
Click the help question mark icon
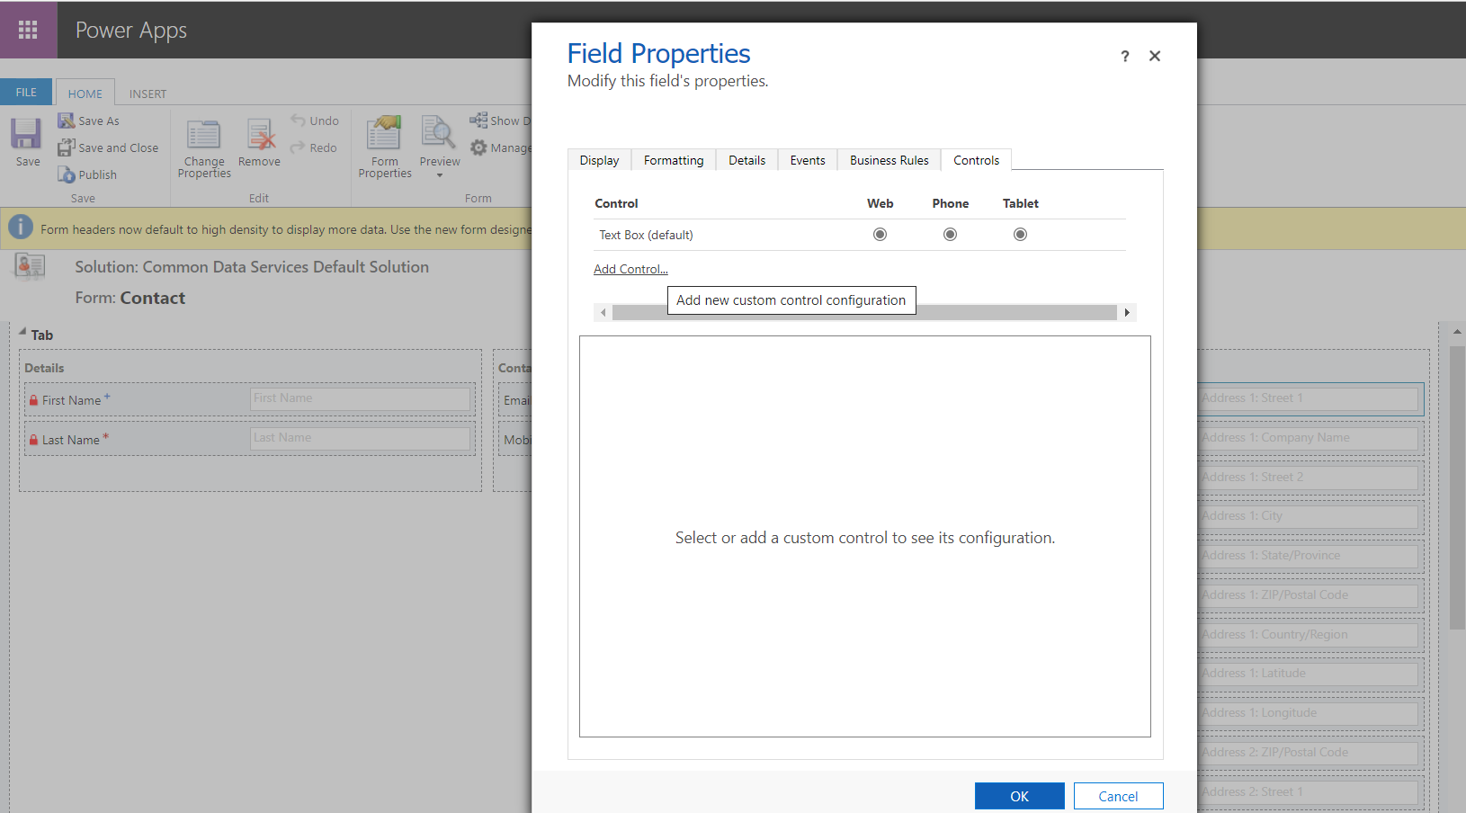coord(1124,56)
